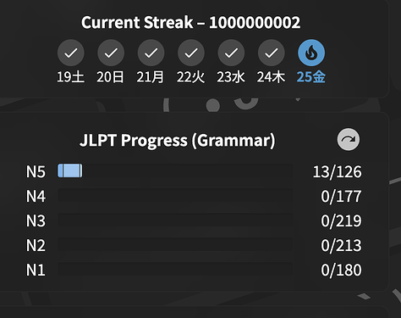The height and width of the screenshot is (318, 401).
Task: Click the empty N4 progress bar
Action: click(175, 195)
